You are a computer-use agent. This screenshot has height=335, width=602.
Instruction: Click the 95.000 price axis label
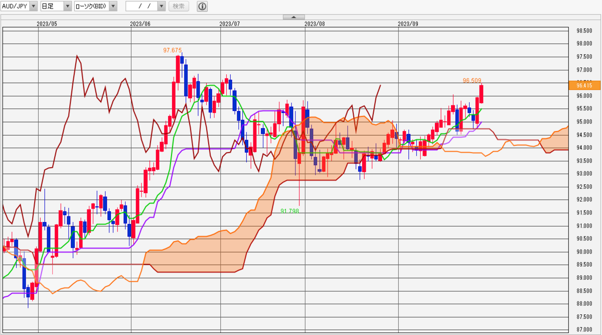[x=584, y=122]
